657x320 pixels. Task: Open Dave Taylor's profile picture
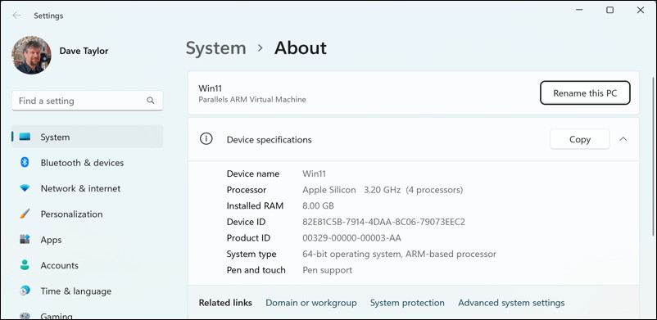point(31,55)
